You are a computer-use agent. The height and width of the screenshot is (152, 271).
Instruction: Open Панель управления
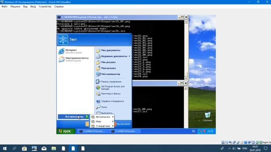tap(108, 81)
